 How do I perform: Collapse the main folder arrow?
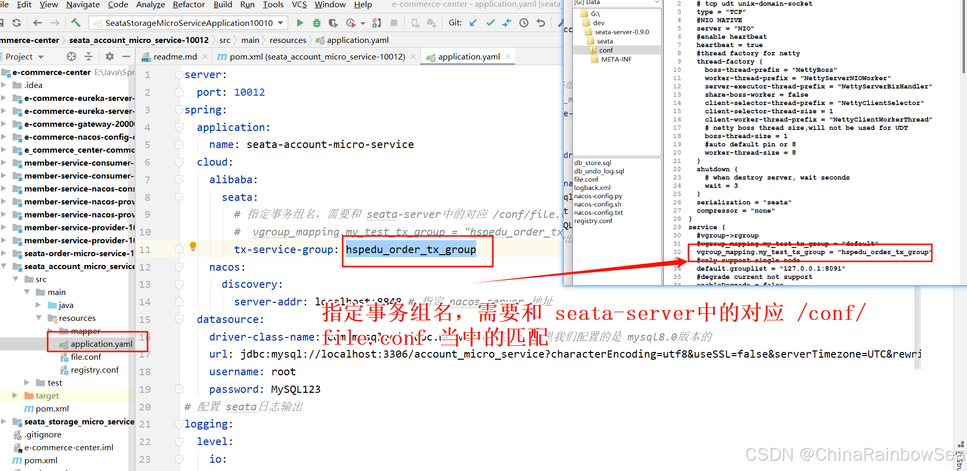coord(27,292)
